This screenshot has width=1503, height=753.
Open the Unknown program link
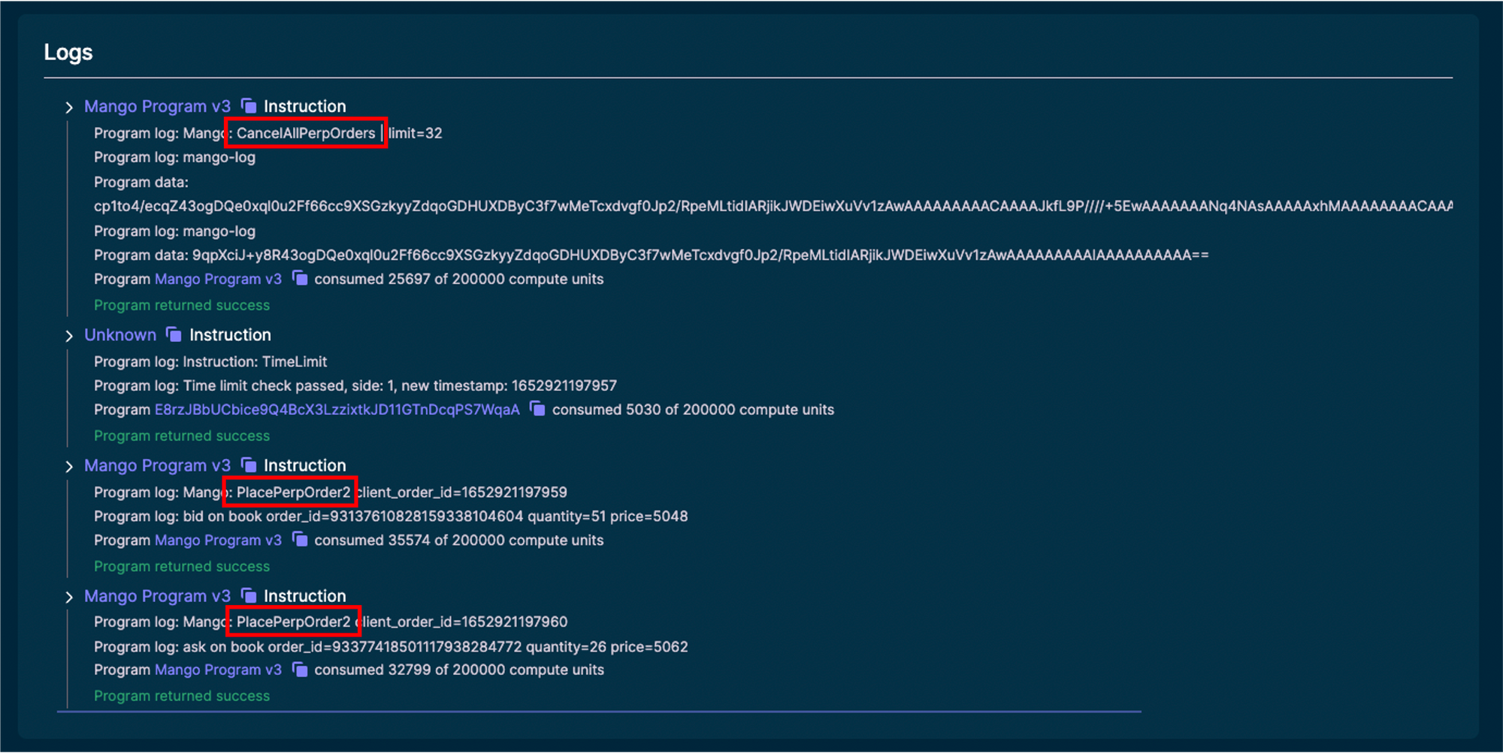click(x=120, y=334)
